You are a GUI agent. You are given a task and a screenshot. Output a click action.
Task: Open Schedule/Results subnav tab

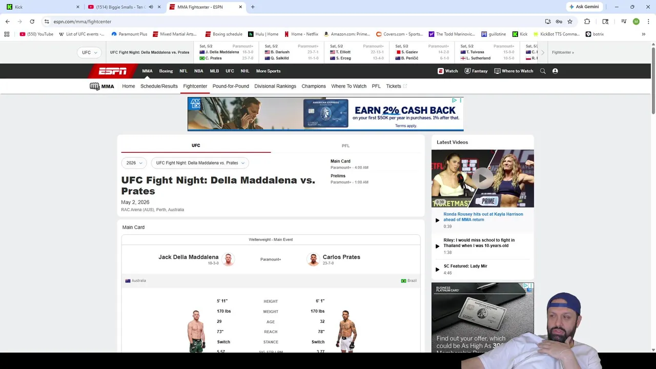159,86
